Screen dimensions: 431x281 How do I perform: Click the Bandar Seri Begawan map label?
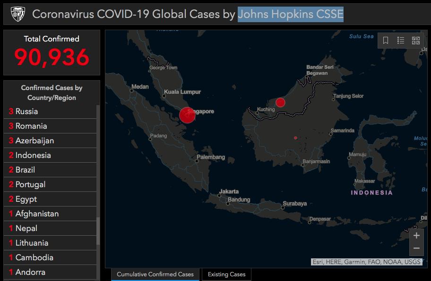pos(320,70)
